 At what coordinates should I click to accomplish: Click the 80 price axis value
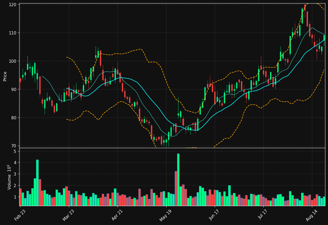pos(14,118)
